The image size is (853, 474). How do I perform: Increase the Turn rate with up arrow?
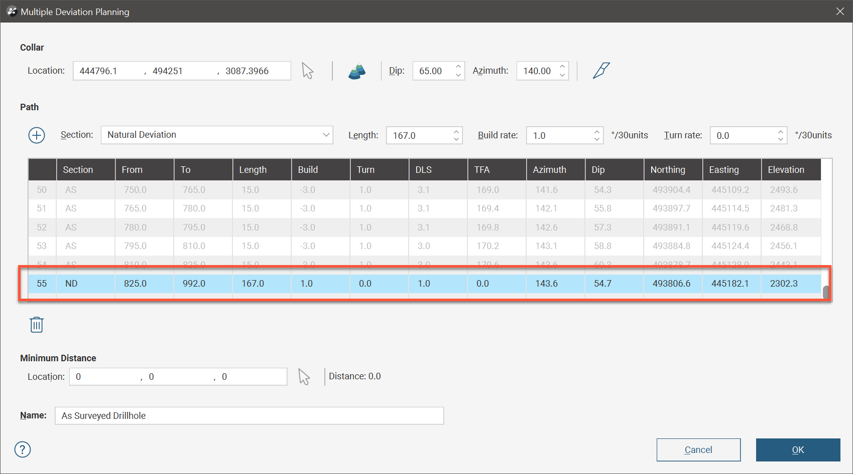pyautogui.click(x=780, y=132)
